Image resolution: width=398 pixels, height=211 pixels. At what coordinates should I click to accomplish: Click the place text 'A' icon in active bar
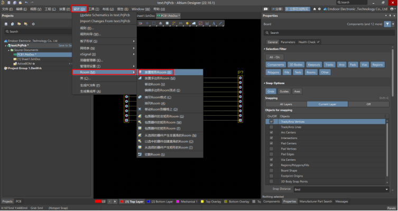pyautogui.click(x=214, y=23)
